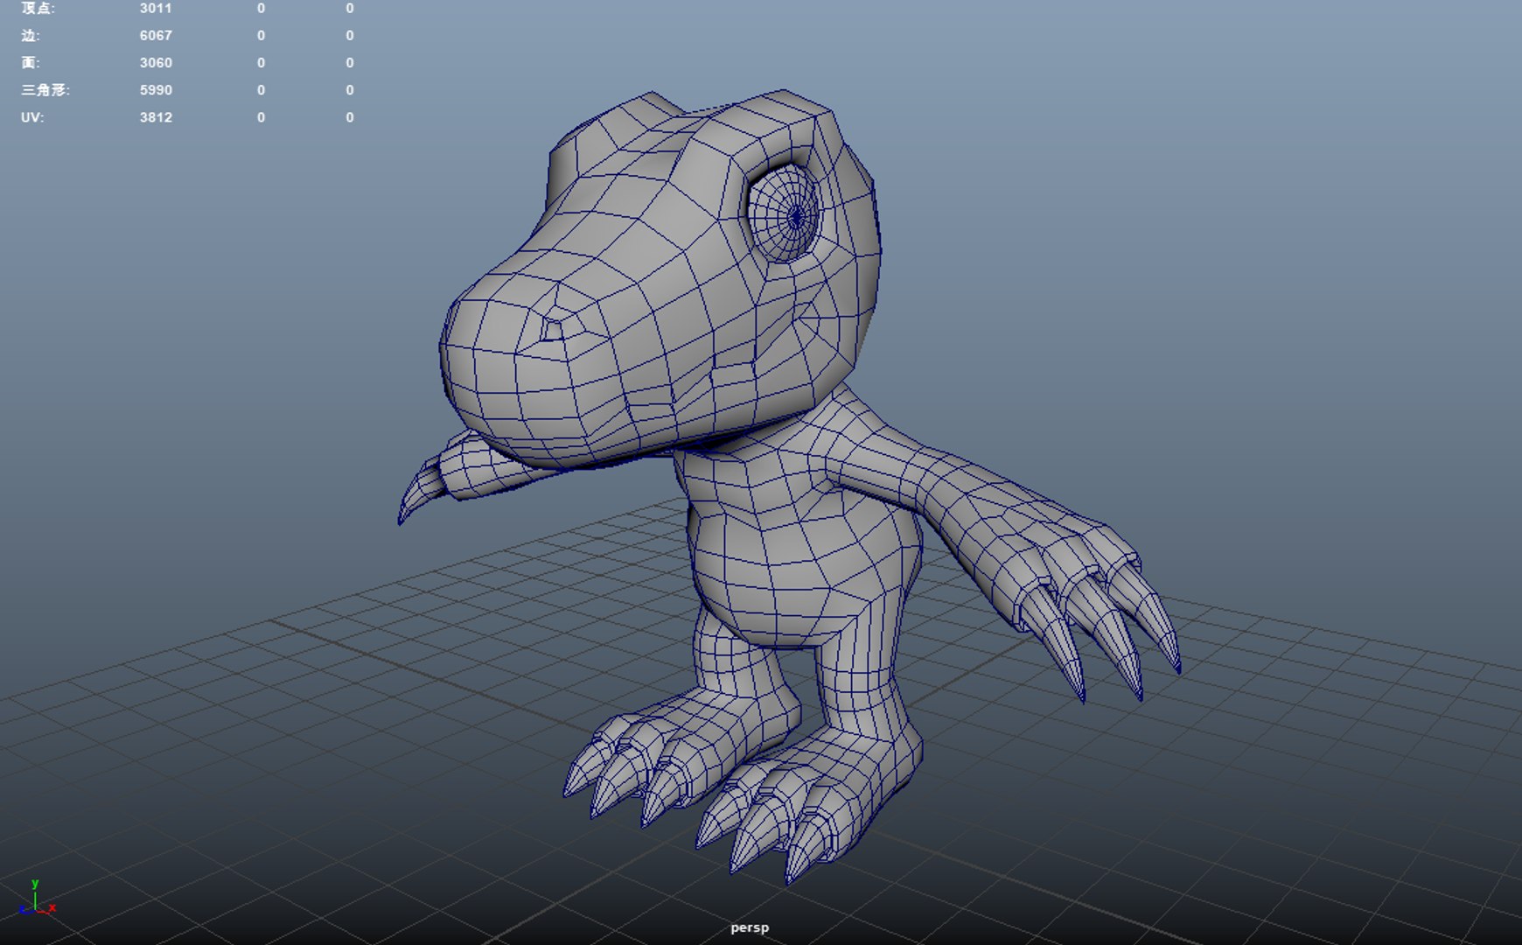Select the nostril on the snout
This screenshot has height=945, width=1522.
tap(552, 330)
